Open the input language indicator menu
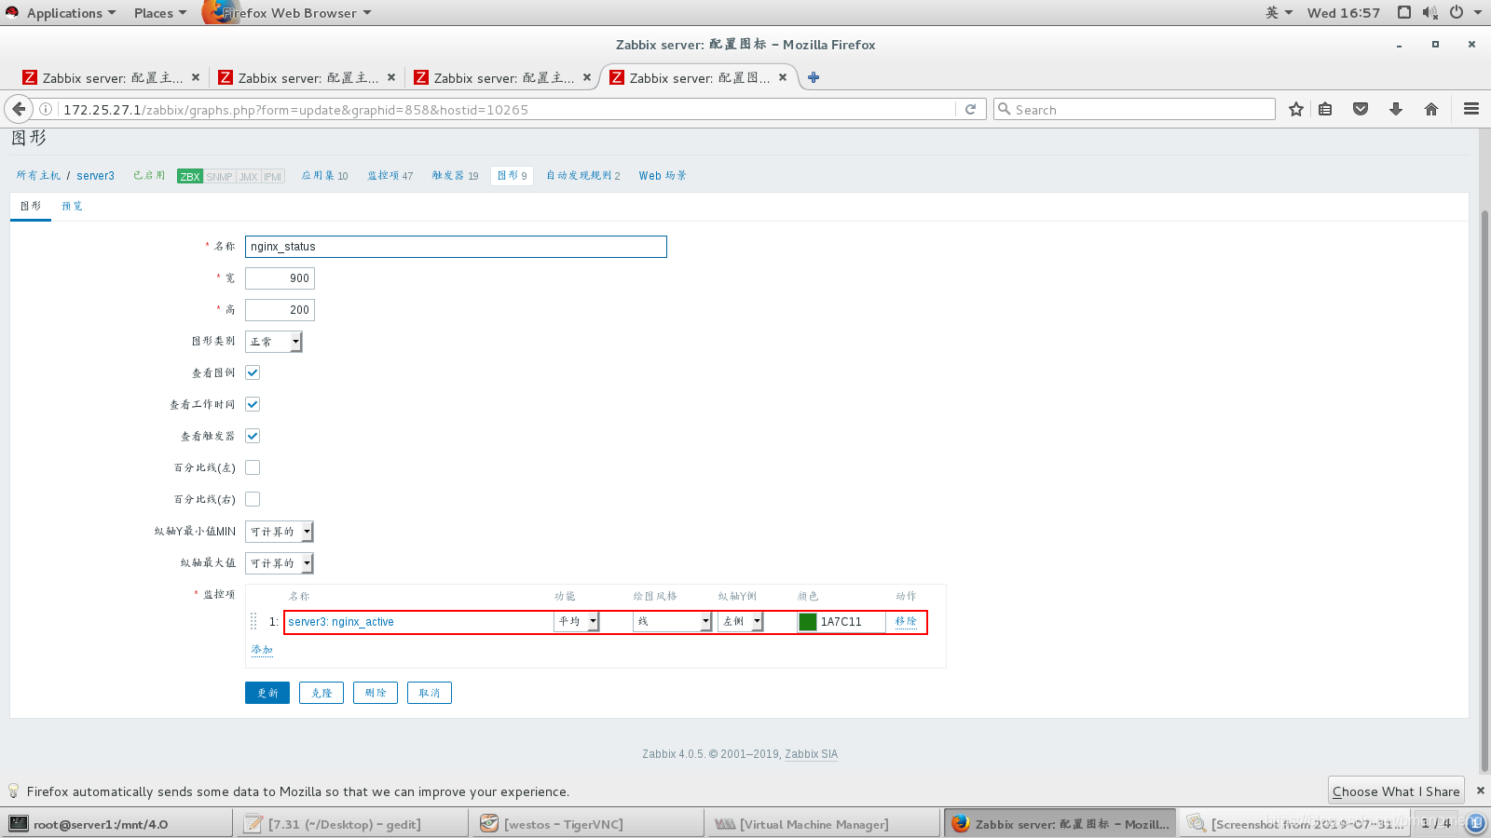Viewport: 1491px width, 838px height. click(x=1279, y=12)
